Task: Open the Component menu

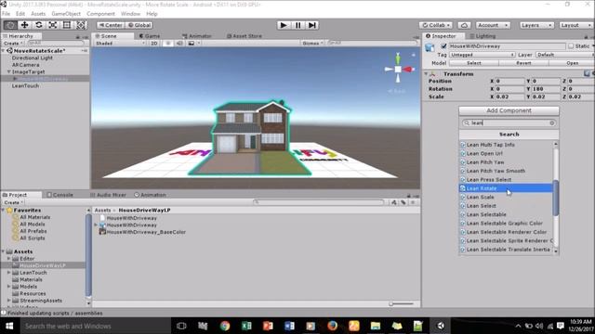Action: (x=100, y=14)
